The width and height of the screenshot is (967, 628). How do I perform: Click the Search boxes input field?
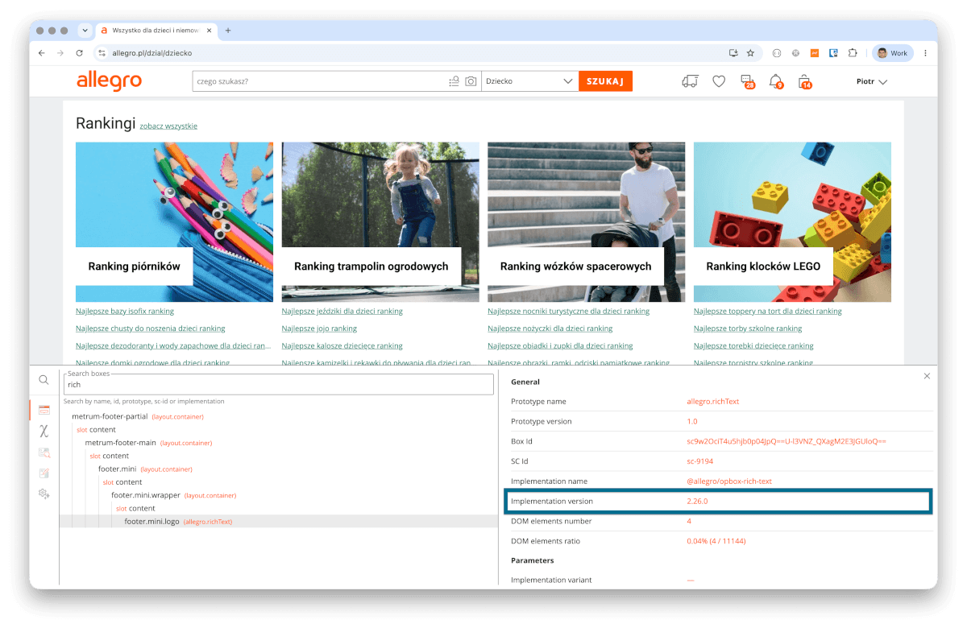pyautogui.click(x=278, y=385)
